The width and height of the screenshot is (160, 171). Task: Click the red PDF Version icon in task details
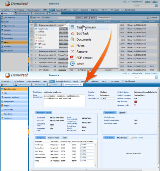tap(136, 102)
